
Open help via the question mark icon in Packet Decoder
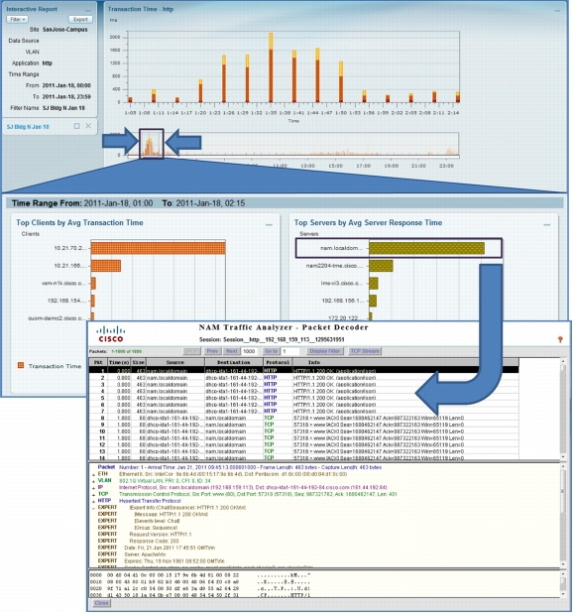[560, 339]
